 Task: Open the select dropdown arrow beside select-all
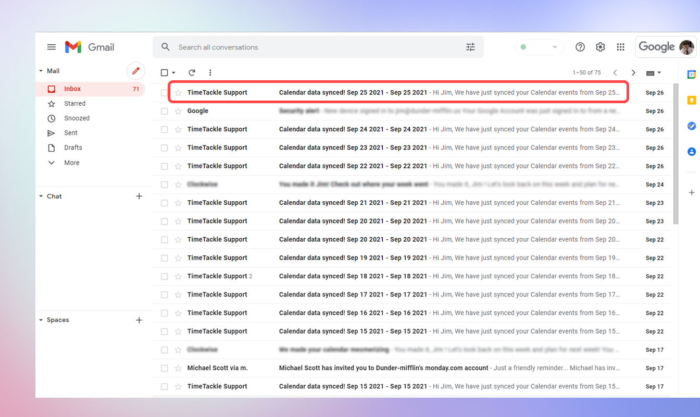click(x=173, y=72)
